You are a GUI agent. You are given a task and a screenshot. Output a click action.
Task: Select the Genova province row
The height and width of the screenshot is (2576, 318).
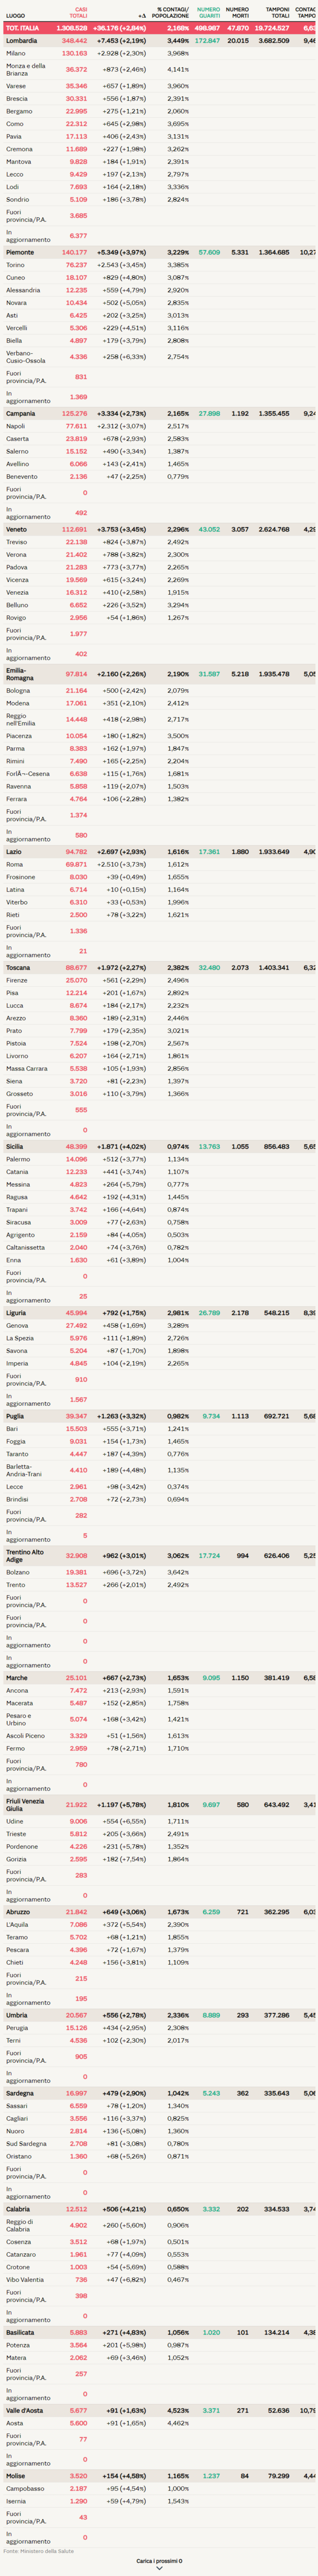tap(159, 1325)
